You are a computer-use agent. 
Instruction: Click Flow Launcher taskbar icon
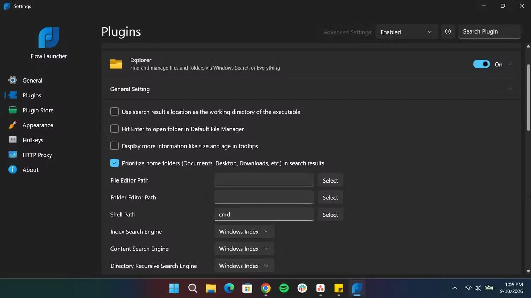click(357, 288)
